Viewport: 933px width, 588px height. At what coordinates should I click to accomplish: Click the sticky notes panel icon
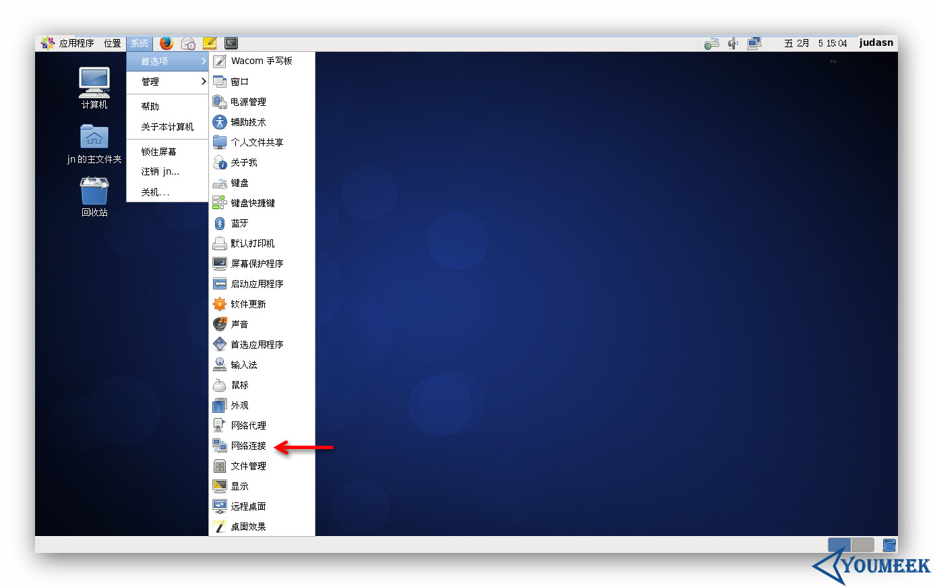pyautogui.click(x=210, y=43)
